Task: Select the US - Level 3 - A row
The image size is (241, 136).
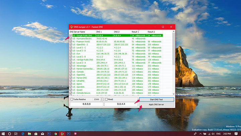Action: pyautogui.click(x=116, y=62)
